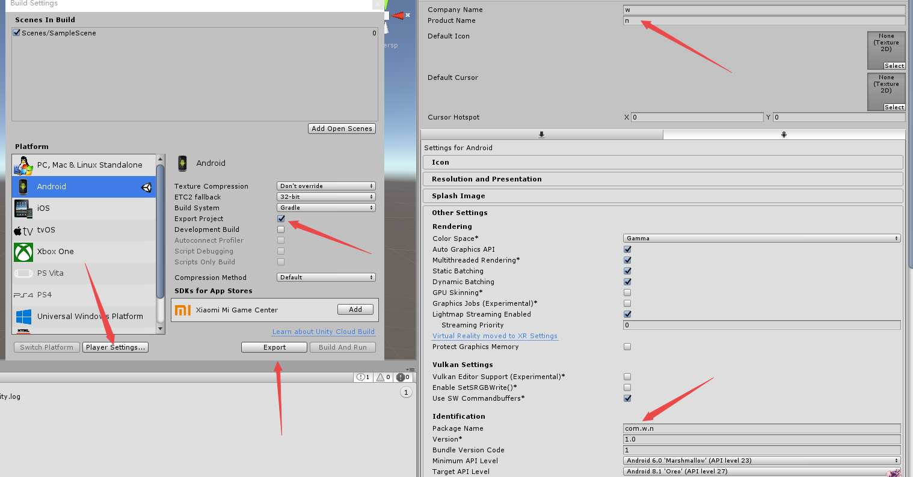
Task: Toggle Use SW Commandbuffers checkbox
Action: (627, 398)
